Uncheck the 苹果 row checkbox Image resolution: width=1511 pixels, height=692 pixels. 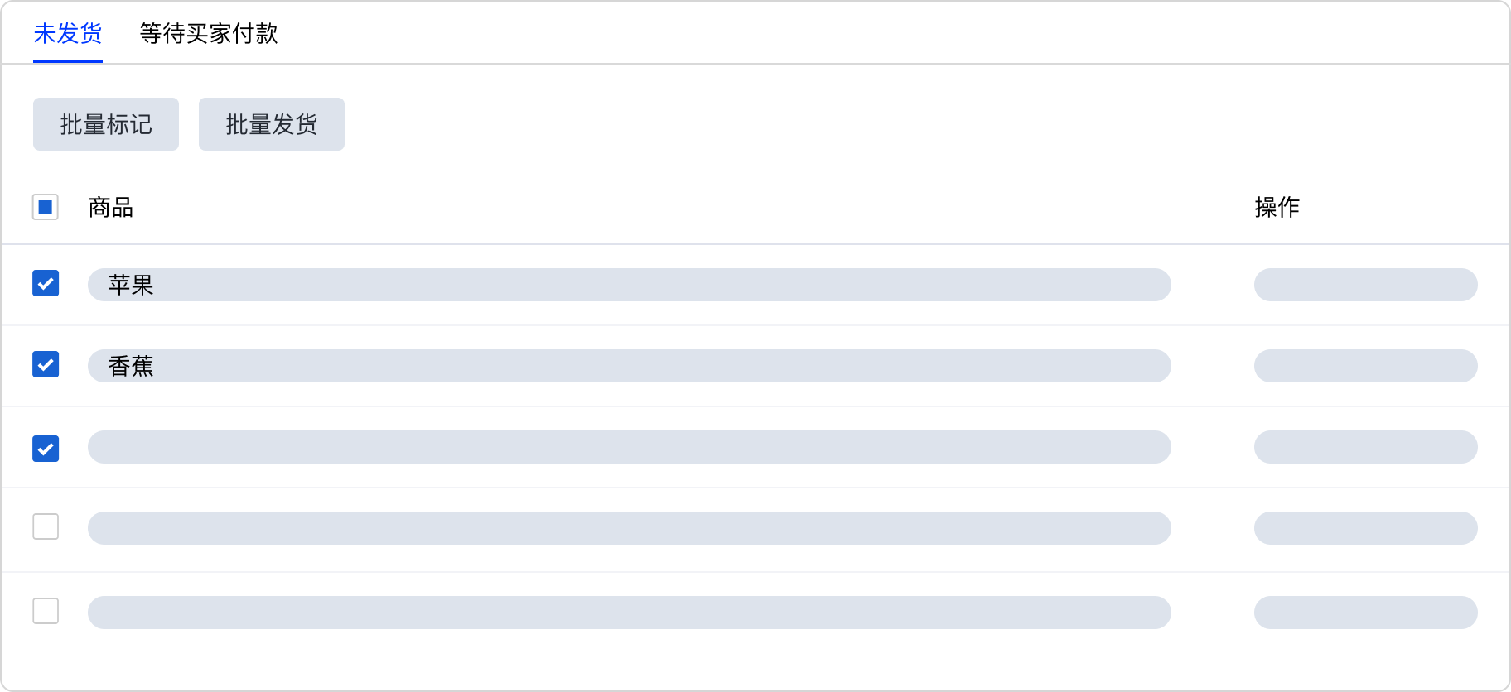click(x=46, y=283)
